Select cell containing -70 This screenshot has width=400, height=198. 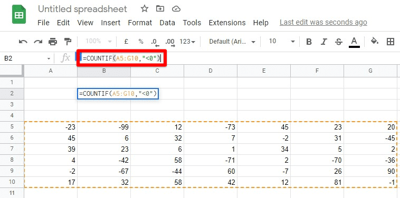(317, 160)
